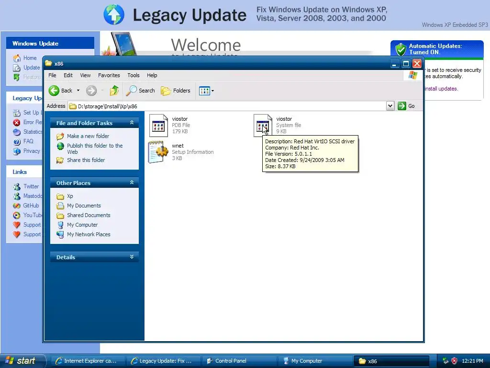
Task: Click the Twitter link under Links
Action: coord(31,186)
